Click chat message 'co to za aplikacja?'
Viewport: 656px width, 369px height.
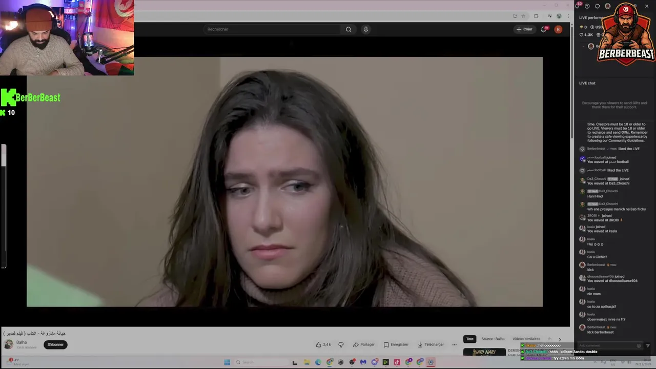[x=602, y=306]
